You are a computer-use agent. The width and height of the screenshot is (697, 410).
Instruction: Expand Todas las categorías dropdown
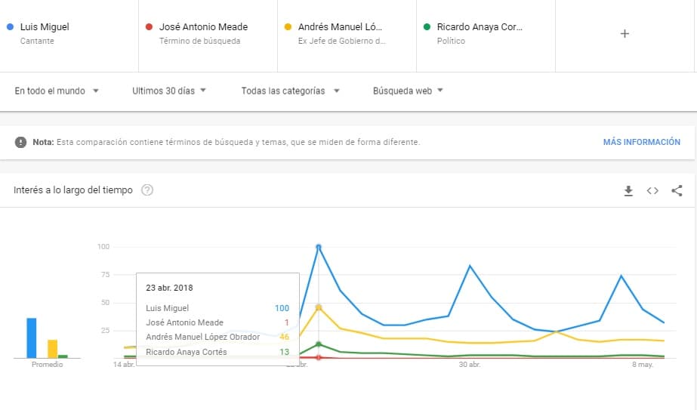click(x=290, y=91)
